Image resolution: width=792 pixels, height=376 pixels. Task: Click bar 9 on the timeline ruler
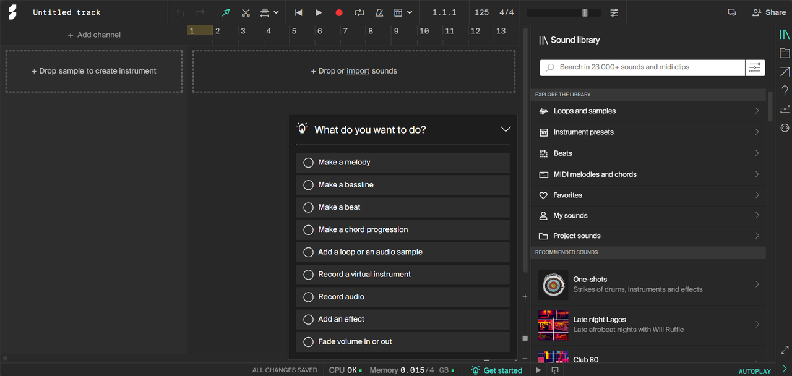(395, 31)
